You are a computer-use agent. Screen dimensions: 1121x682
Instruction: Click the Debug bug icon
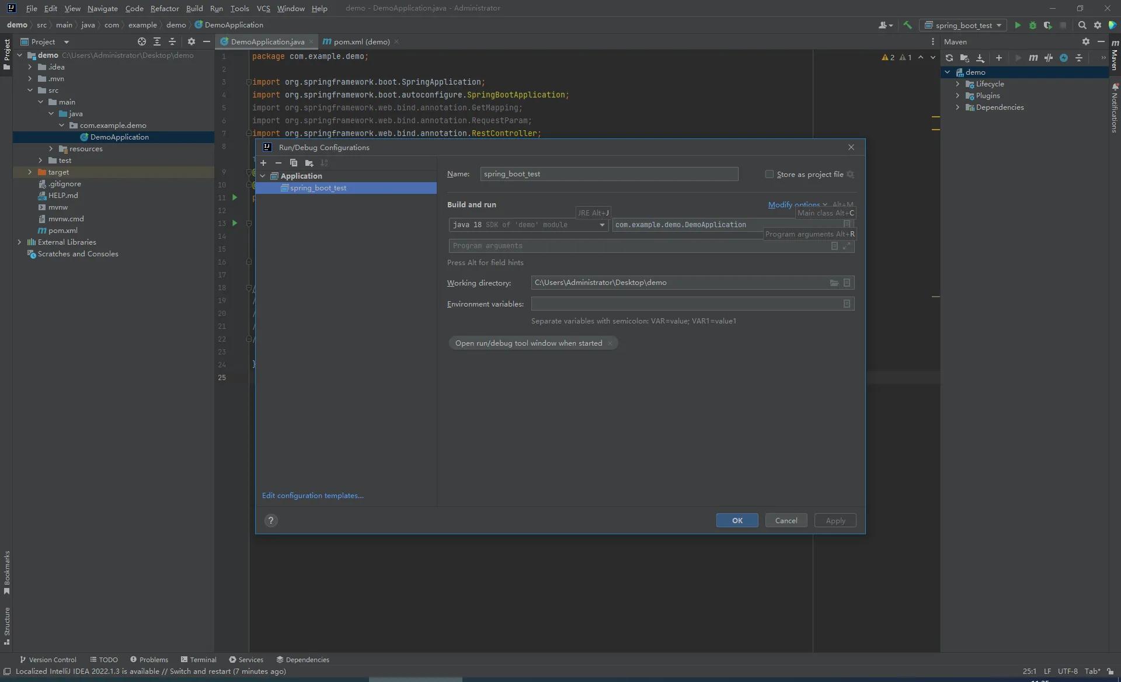coord(1032,25)
